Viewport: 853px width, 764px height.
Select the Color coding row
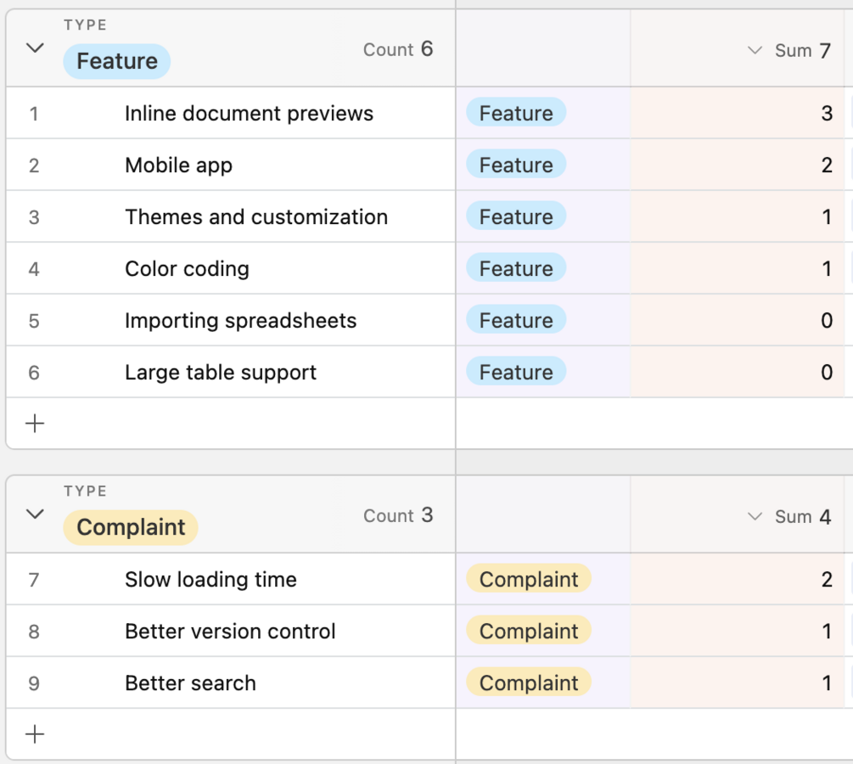pyautogui.click(x=187, y=269)
